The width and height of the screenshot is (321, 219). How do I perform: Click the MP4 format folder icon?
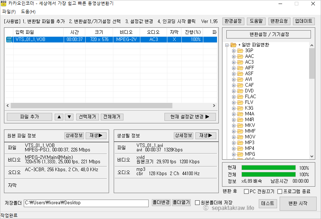click(240, 148)
